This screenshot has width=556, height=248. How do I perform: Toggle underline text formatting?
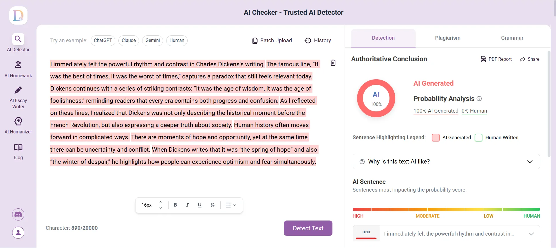(200, 205)
